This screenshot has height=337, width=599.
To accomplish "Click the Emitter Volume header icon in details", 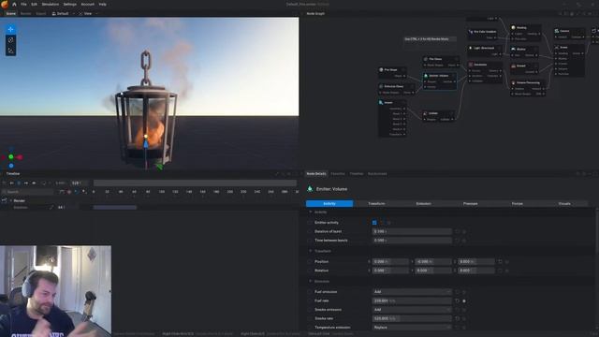I will [310, 189].
